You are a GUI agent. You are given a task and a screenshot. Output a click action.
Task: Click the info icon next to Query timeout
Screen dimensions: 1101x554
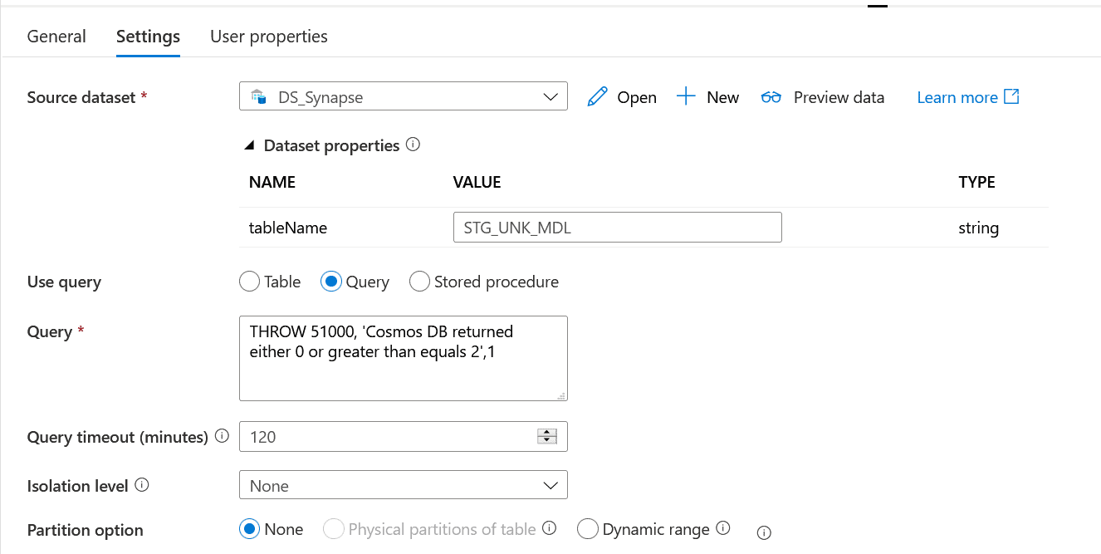pyautogui.click(x=221, y=436)
